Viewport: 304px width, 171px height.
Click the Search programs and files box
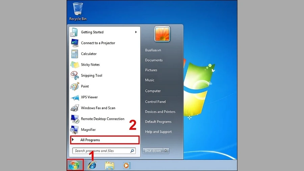pyautogui.click(x=104, y=151)
